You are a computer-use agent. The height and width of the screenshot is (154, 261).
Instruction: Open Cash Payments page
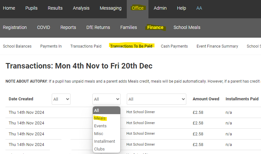pos(174,46)
